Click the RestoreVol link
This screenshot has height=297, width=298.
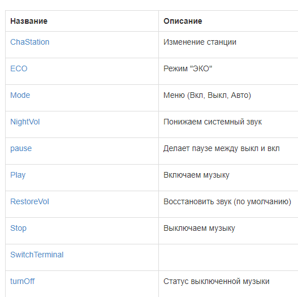[29, 201]
